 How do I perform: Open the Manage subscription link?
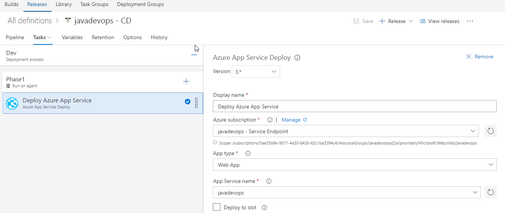click(x=291, y=120)
